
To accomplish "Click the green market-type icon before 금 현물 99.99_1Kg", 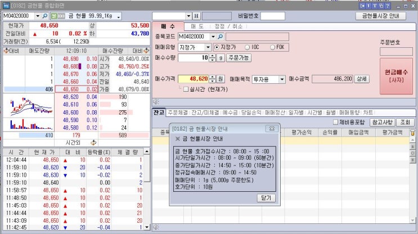I will tap(54, 16).
